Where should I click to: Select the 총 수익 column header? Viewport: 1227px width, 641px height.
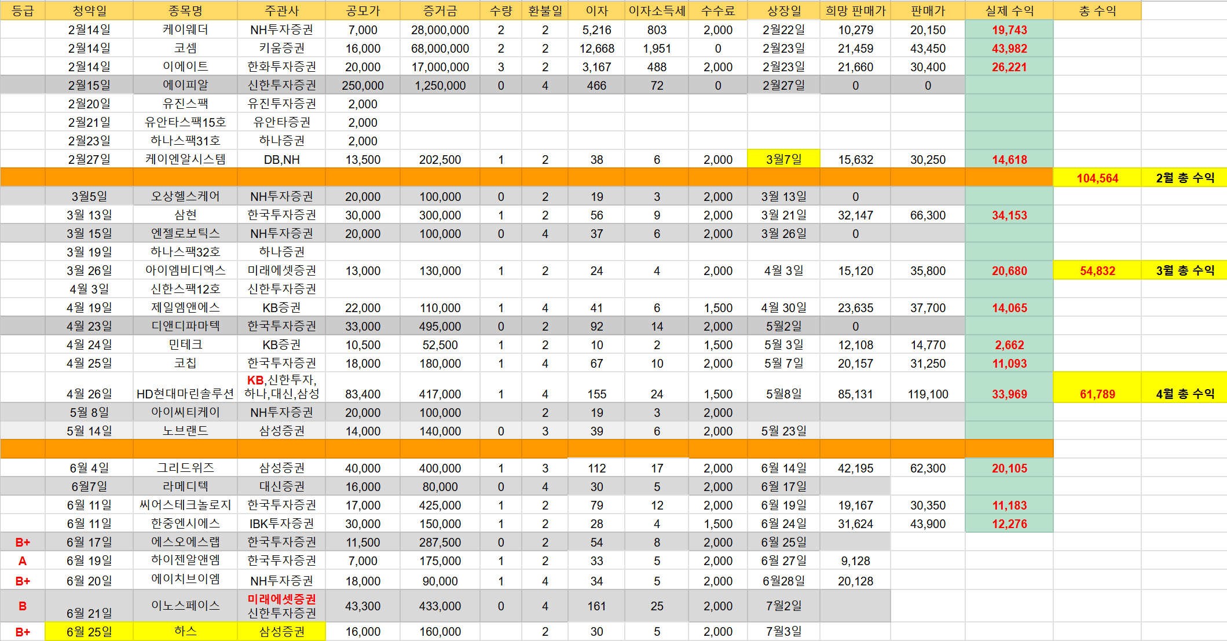coord(1097,10)
